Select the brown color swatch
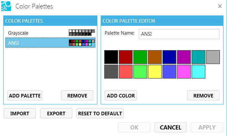 click(155, 57)
